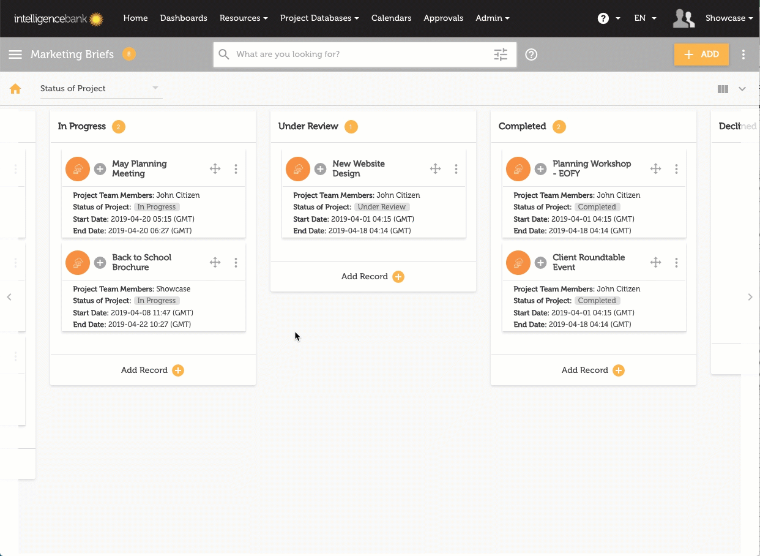Expand the view options chevron at right
The height and width of the screenshot is (556, 760).
coord(742,89)
